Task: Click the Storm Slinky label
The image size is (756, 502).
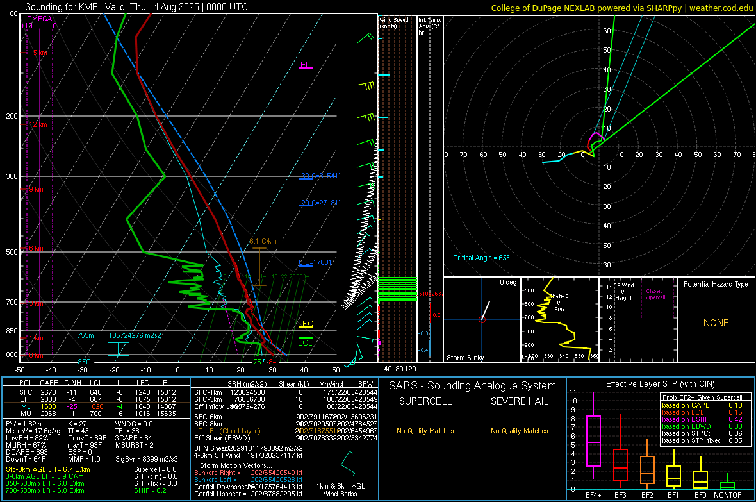Action: pyautogui.click(x=464, y=358)
